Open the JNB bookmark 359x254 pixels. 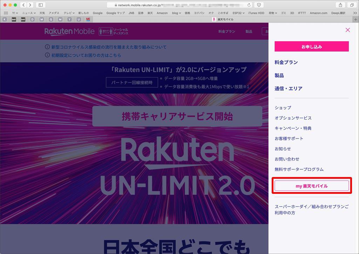click(x=131, y=13)
